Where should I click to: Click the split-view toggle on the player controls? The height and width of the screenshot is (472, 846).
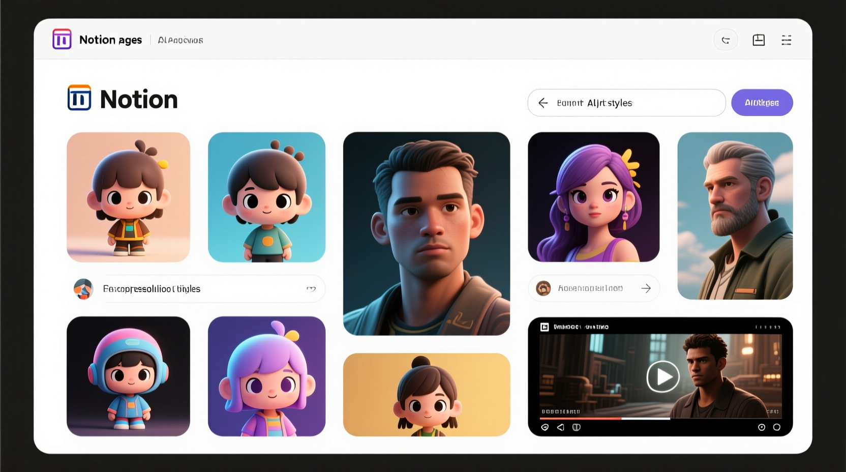[577, 427]
